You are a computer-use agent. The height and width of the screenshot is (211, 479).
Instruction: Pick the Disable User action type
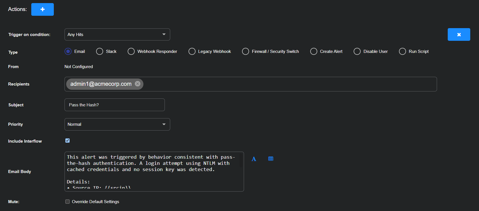357,51
